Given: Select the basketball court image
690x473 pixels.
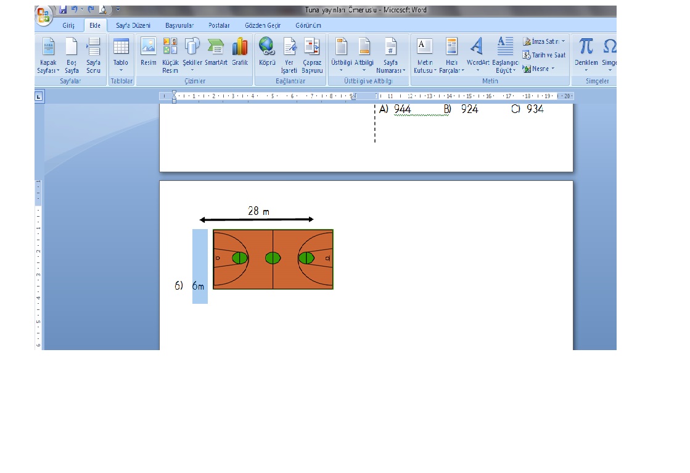Looking at the screenshot, I should click(273, 259).
